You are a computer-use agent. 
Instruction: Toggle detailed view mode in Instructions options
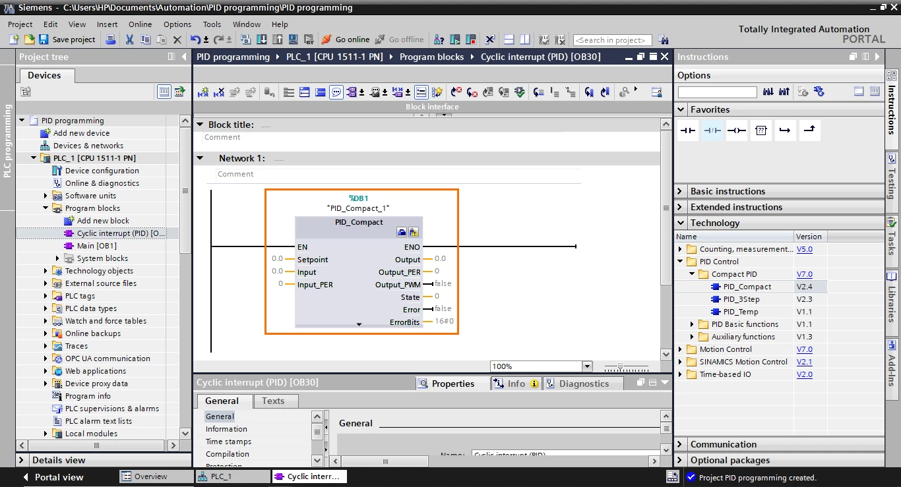coord(875,92)
